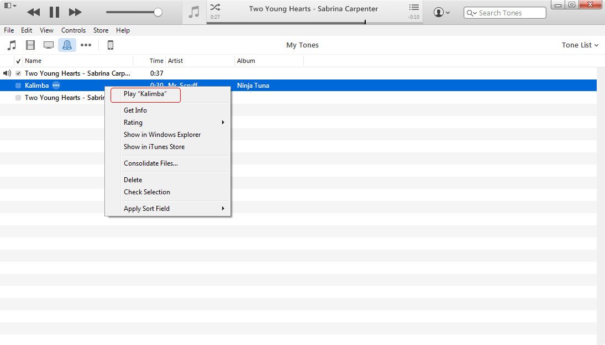
Task: Select the Tones bell icon
Action: click(x=67, y=45)
